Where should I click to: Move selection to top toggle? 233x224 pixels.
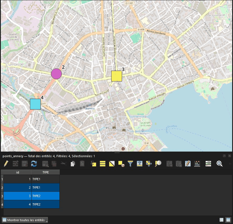[x=140, y=164]
